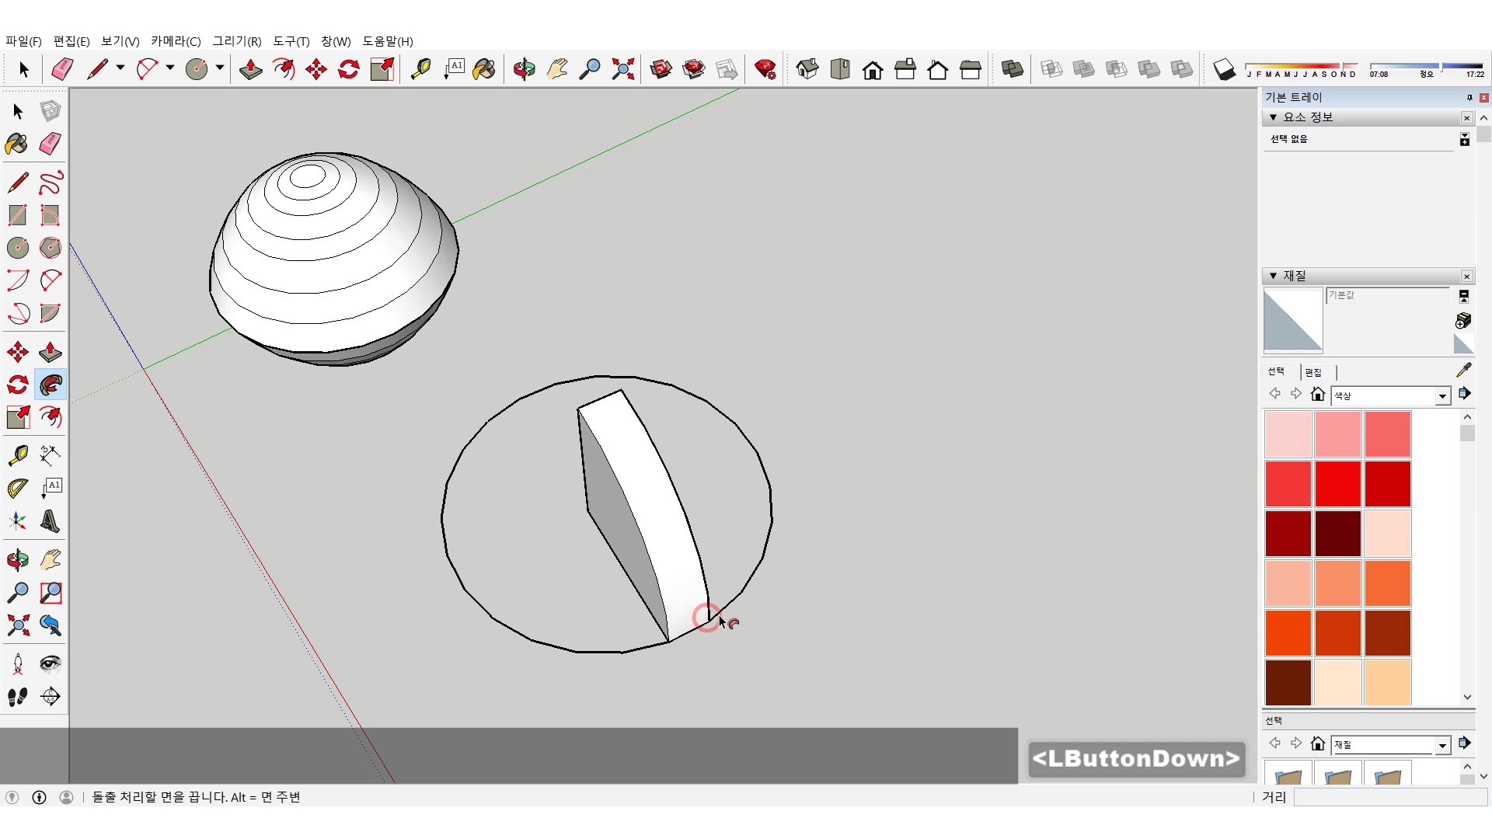
Task: Switch to the 편집 tab
Action: (1313, 372)
